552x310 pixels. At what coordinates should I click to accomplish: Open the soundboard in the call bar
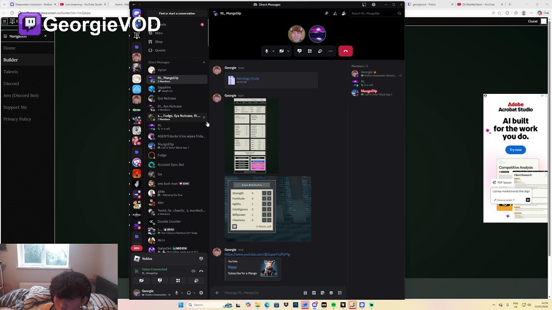320,51
